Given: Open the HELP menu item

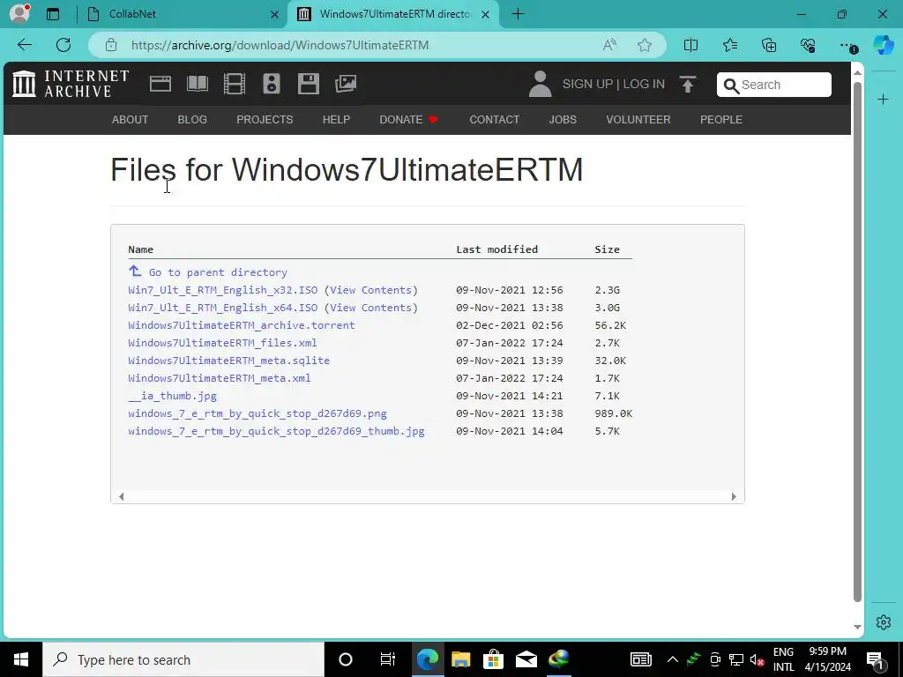Looking at the screenshot, I should [x=336, y=120].
